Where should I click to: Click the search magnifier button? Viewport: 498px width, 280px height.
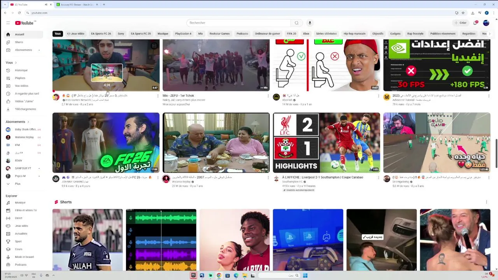(296, 23)
